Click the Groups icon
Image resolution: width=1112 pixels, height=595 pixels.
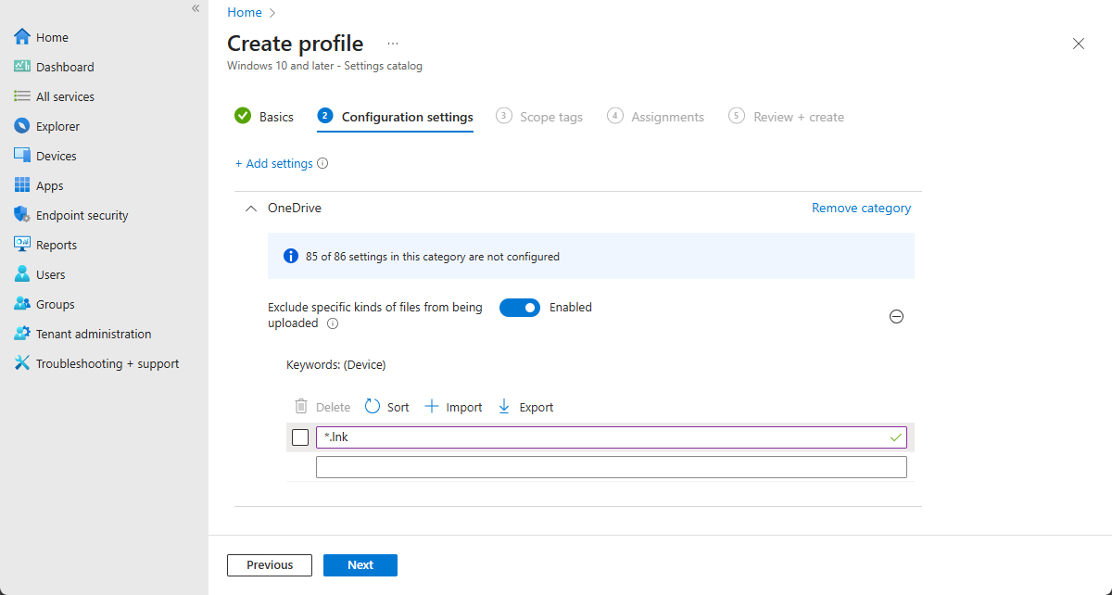22,304
